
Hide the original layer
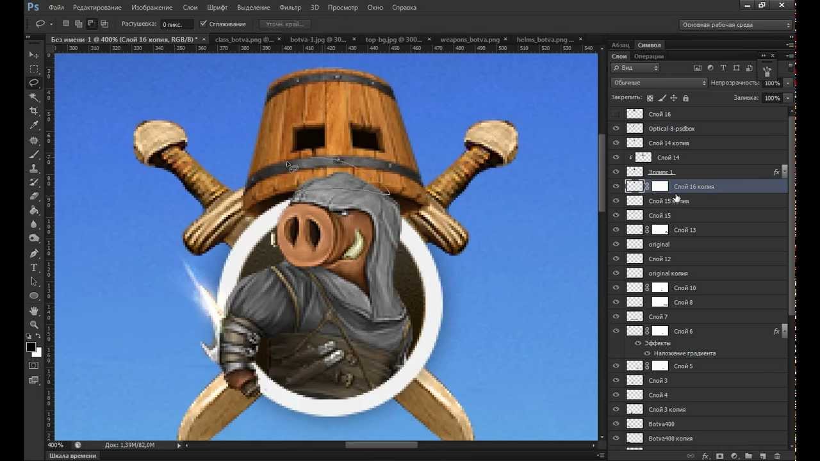[x=616, y=244]
